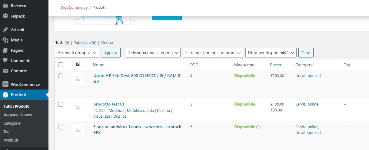
Task: Click the placeholder thumbnail for Usato HP EliteDesk
Action: [x=78, y=79]
